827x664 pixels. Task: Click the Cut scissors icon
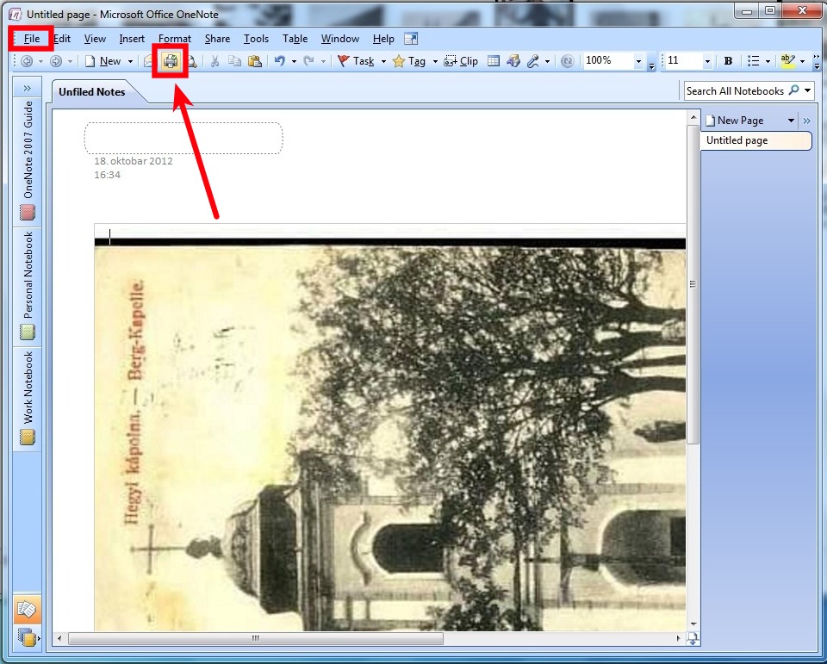click(x=215, y=62)
